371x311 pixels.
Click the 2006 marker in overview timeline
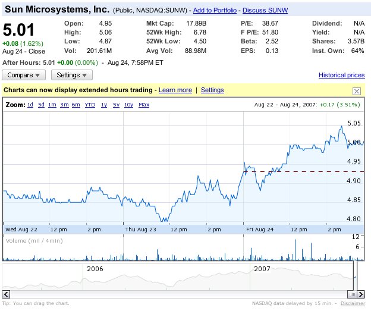(x=95, y=269)
